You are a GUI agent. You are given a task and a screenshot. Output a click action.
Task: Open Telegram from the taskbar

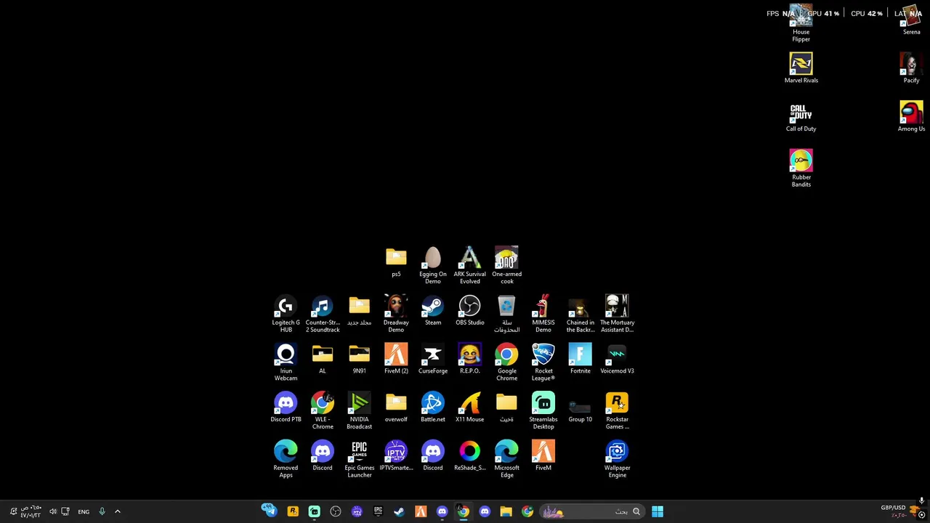(269, 511)
